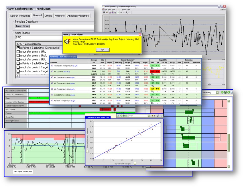Open trend chart icon for Aeration Temperature
244x187 pixels.
52,101
